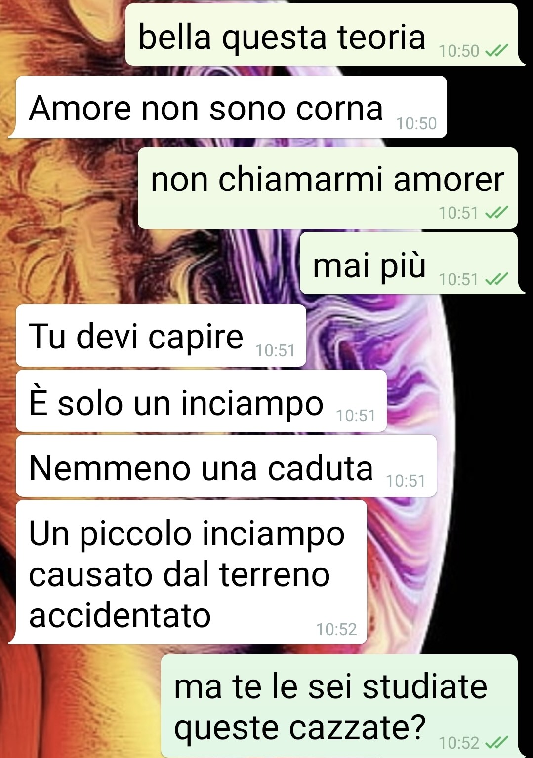Tap the 'Nemmeno una caduta' message bubble
The width and height of the screenshot is (533, 758).
click(x=226, y=466)
